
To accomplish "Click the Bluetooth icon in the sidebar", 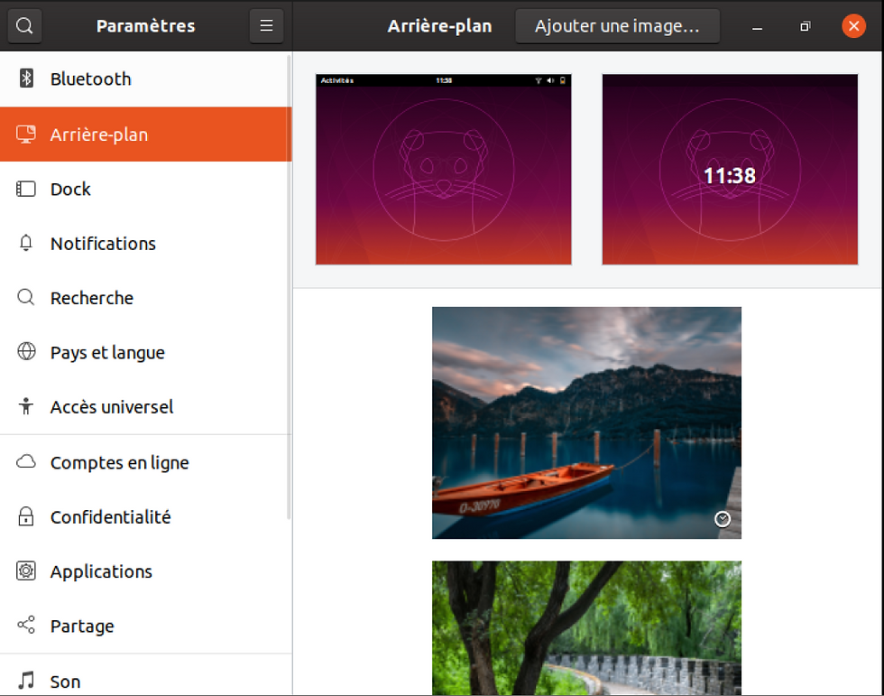I will (x=26, y=79).
